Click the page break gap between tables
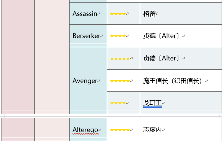Screen dimensions: 222x143 (x=111, y=116)
